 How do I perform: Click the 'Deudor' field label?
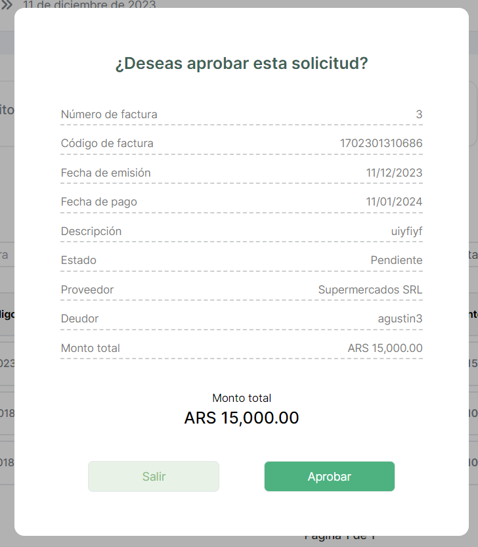point(79,318)
